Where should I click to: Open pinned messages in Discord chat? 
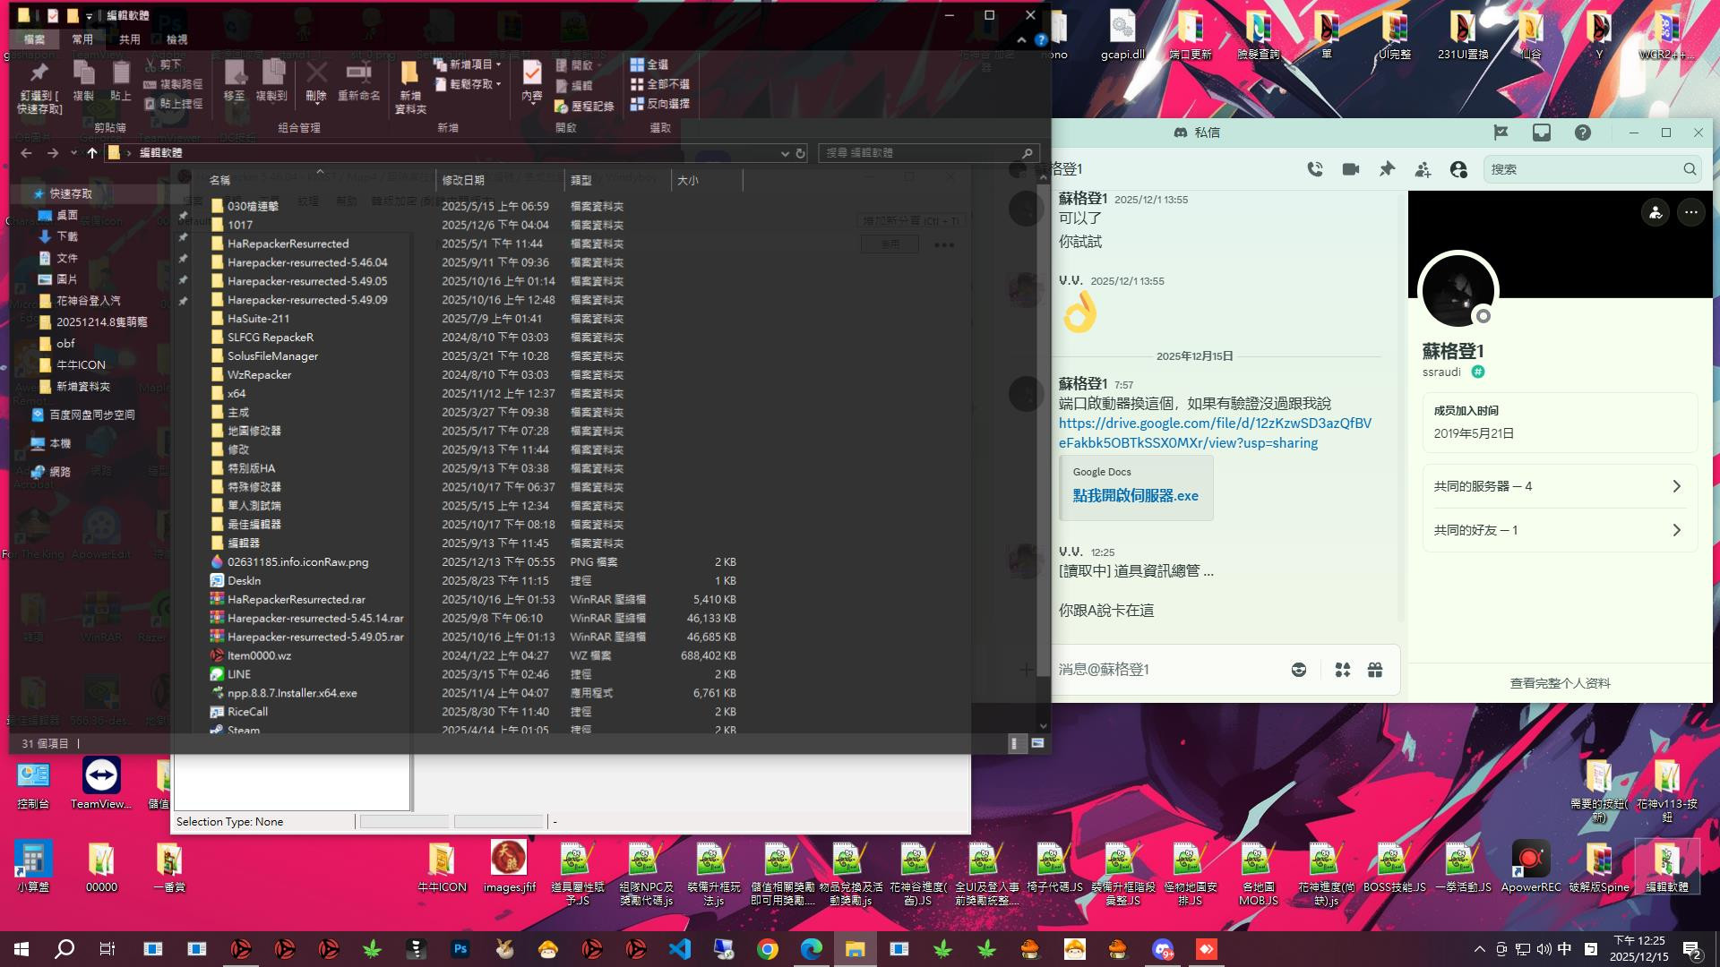coord(1387,169)
